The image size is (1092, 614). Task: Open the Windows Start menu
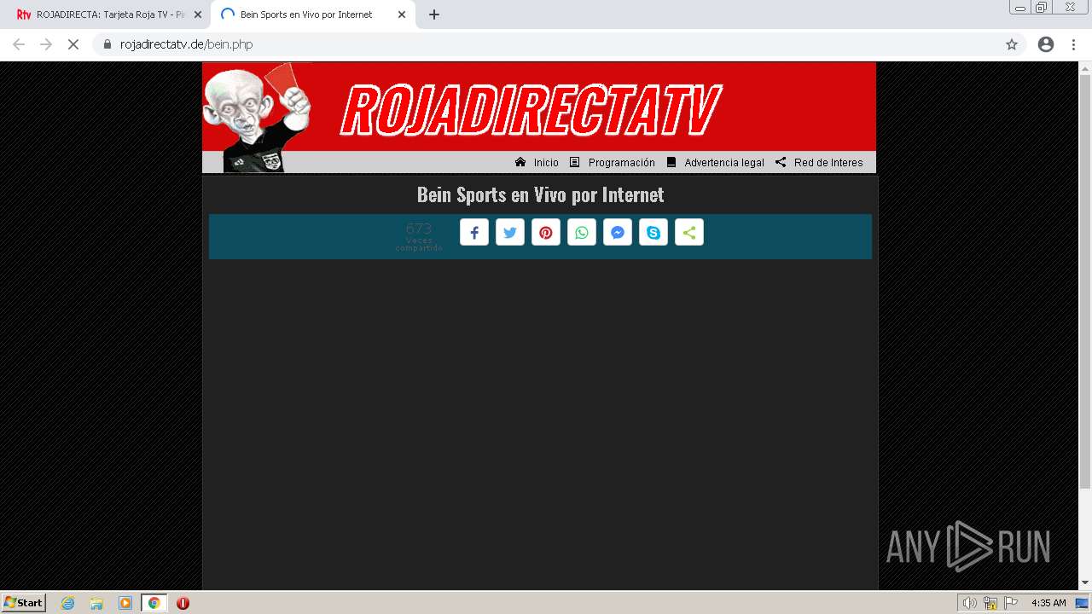pyautogui.click(x=24, y=603)
